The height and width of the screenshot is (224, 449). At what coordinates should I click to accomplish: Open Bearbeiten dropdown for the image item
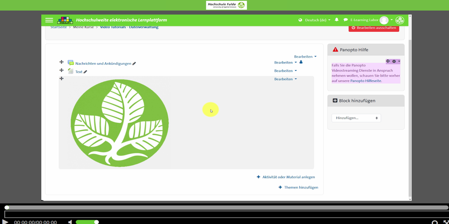point(285,79)
